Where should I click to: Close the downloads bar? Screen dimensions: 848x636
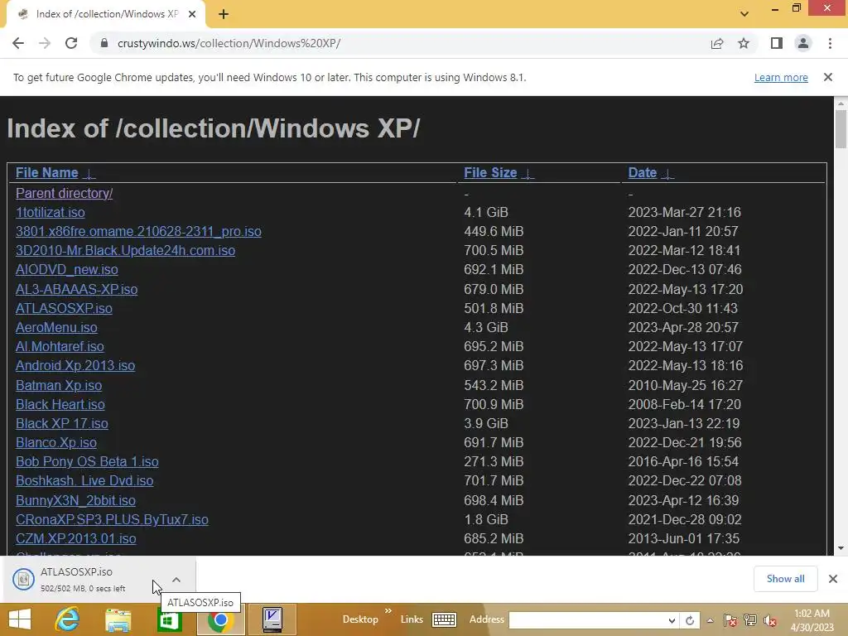pos(833,579)
